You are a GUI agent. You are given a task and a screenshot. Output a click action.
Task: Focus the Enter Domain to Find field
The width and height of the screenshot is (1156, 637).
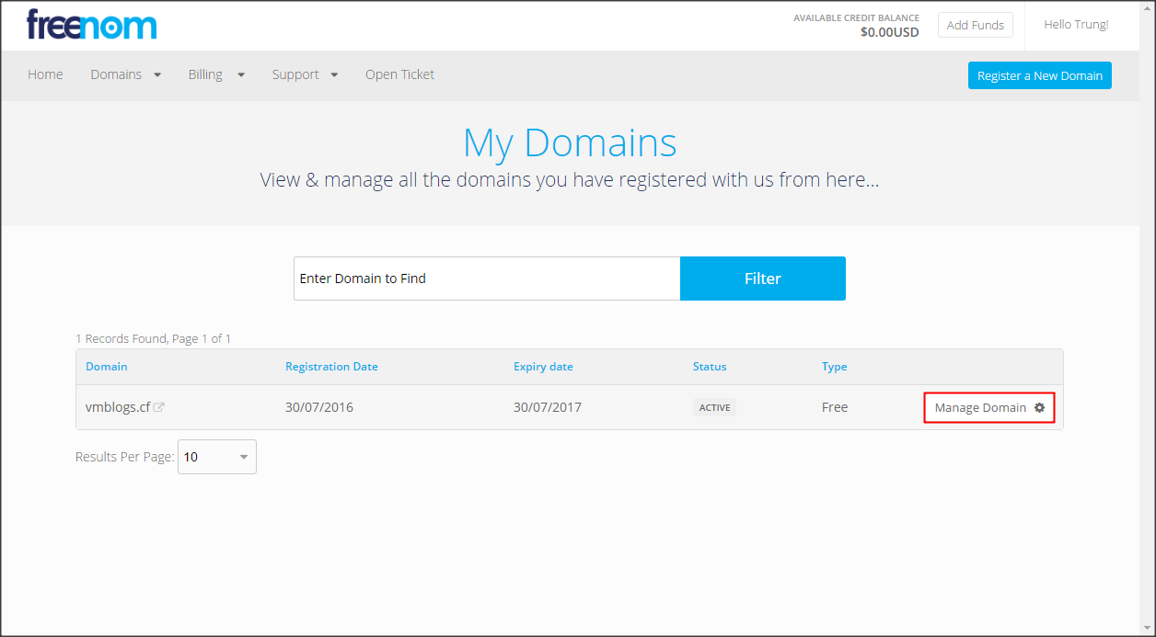pos(486,279)
